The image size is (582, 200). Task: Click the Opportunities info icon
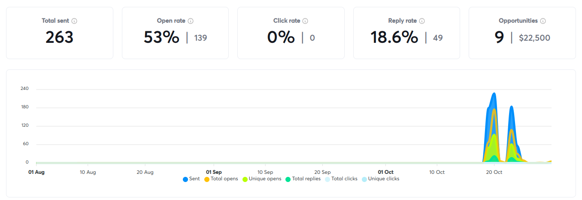(x=543, y=21)
